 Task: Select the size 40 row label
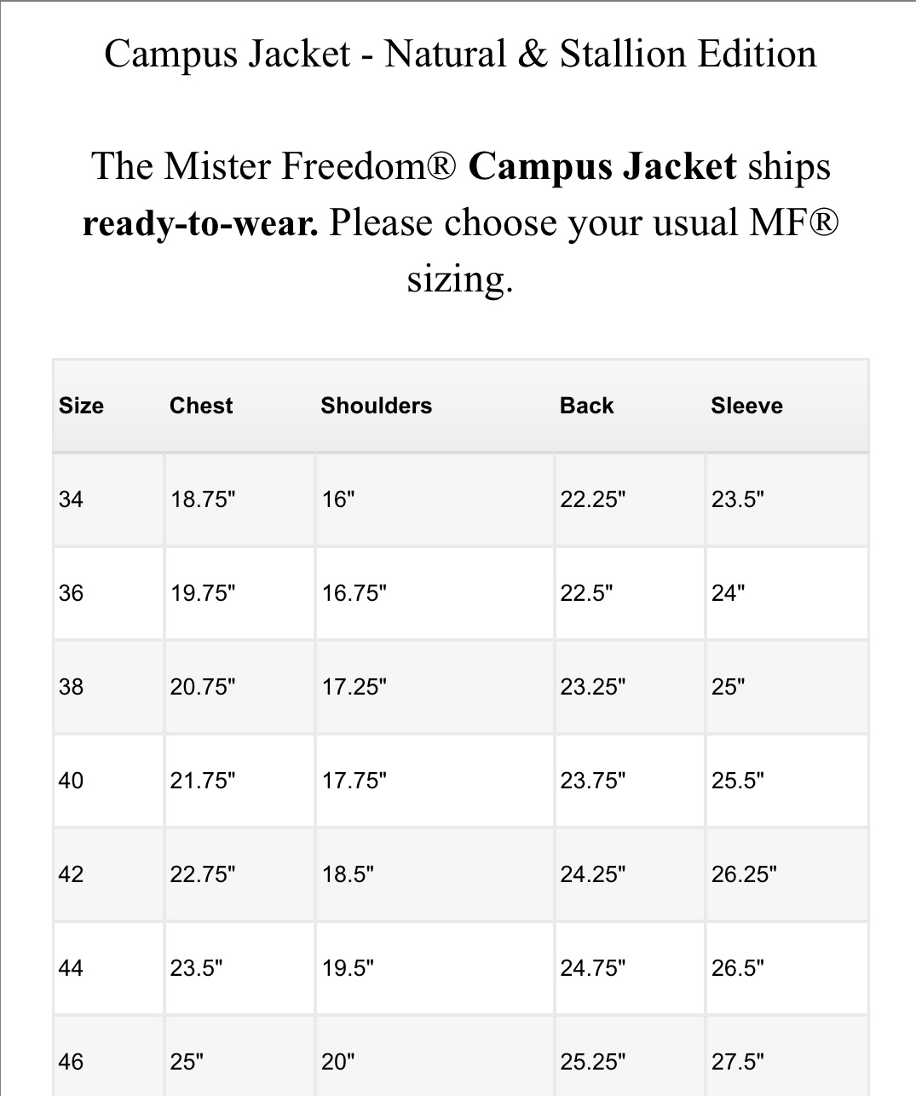pyautogui.click(x=72, y=781)
